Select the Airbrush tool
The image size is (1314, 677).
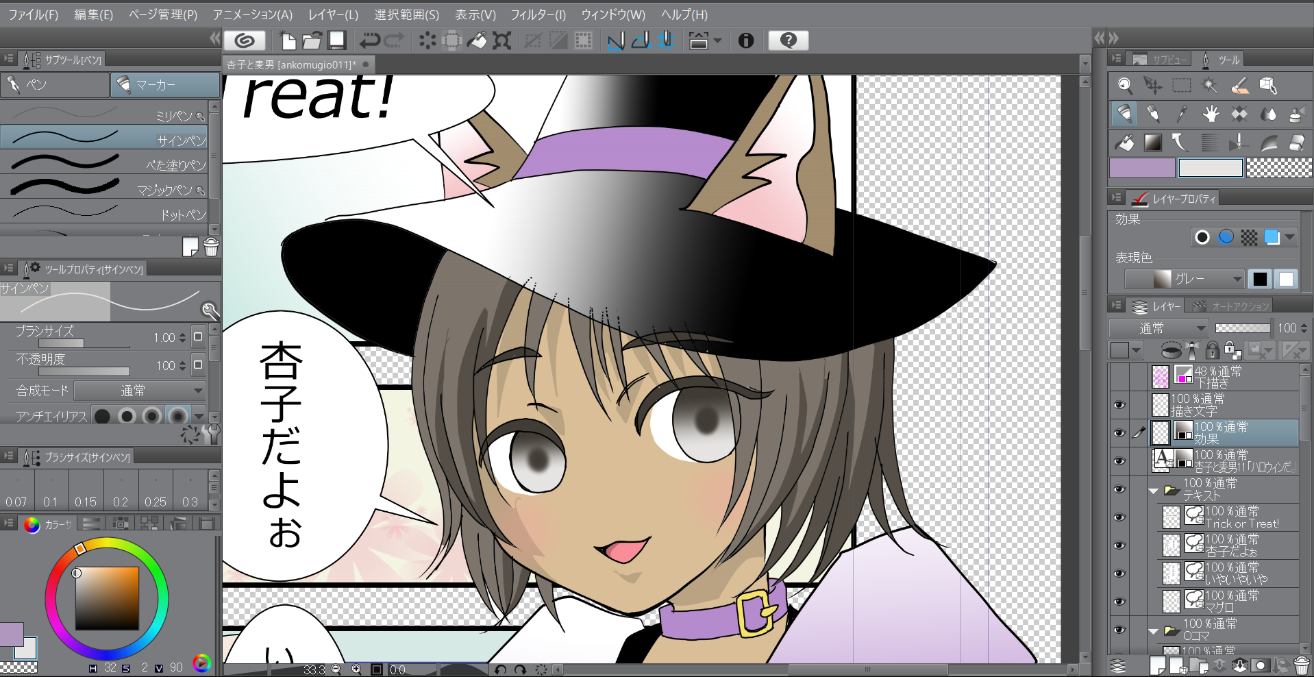tap(1297, 114)
